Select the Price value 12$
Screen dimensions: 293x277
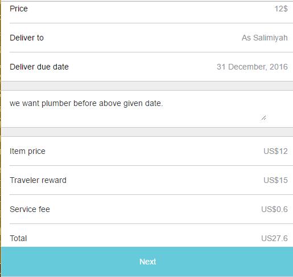click(281, 9)
